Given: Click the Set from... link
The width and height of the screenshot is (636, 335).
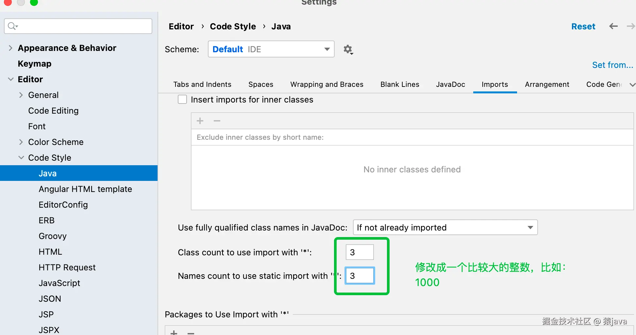Looking at the screenshot, I should coord(612,65).
